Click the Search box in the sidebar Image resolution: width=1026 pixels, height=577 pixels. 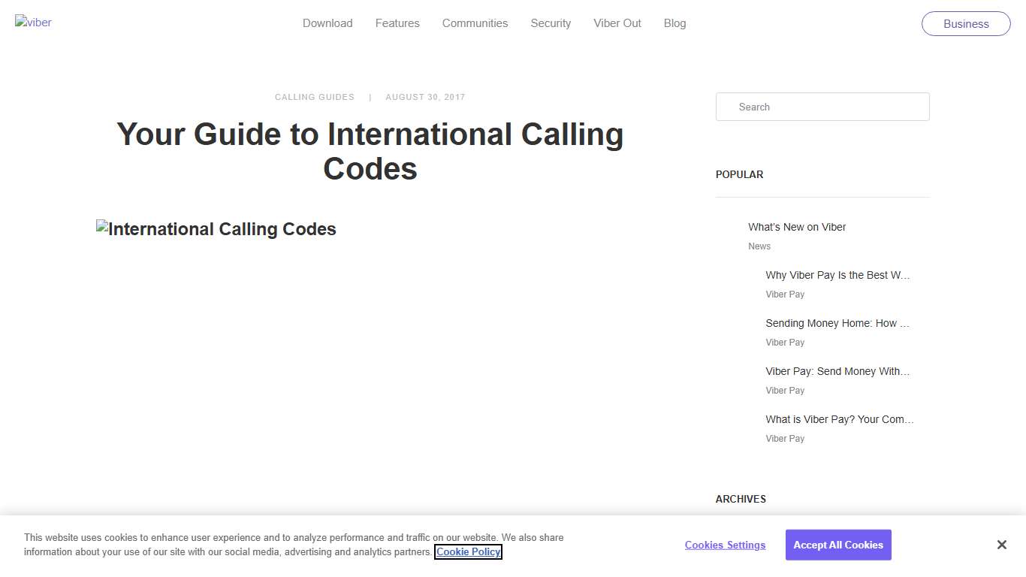click(x=822, y=107)
